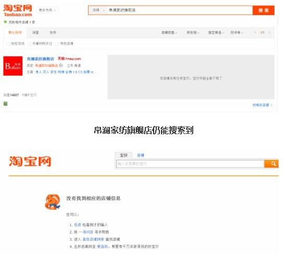Go to previous page arrow beside 1/1

click(x=255, y=32)
